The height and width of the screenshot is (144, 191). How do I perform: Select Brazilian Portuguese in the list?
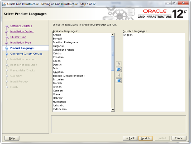click(x=82, y=42)
